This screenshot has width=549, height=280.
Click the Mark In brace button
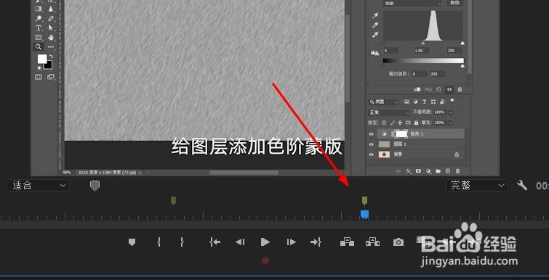[159, 242]
